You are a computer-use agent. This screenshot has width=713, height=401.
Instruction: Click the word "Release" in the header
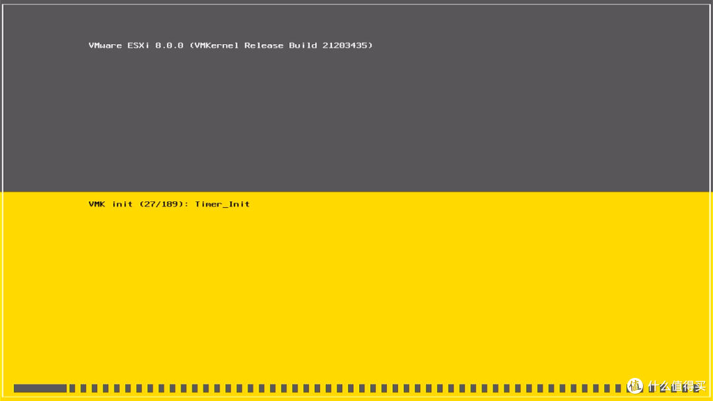point(264,46)
